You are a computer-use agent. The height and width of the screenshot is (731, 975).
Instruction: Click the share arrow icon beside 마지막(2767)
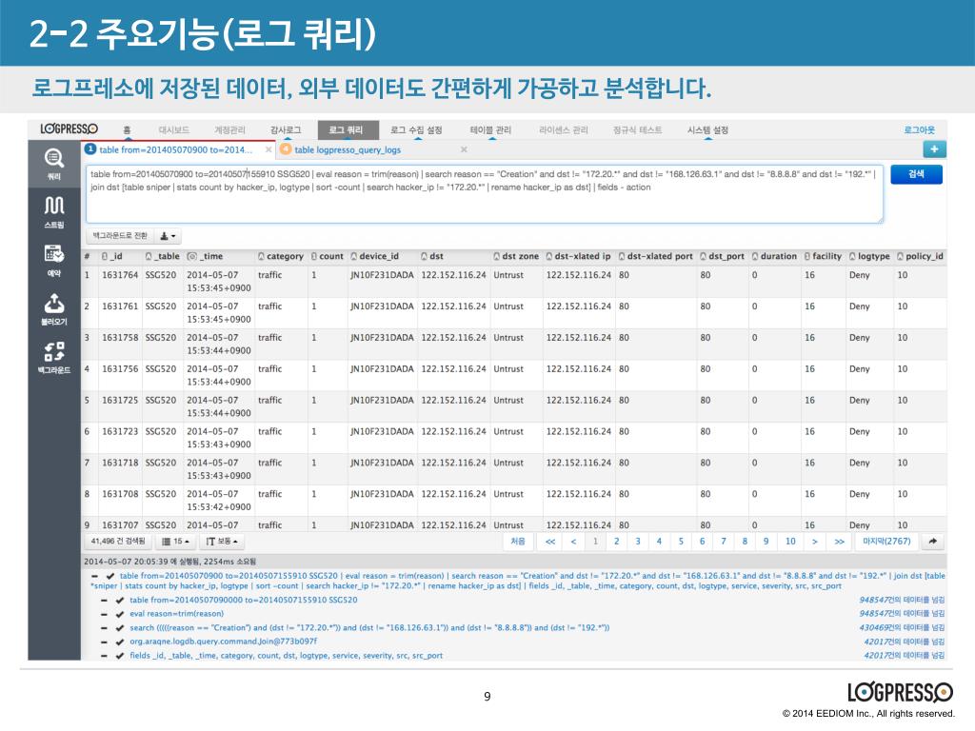tap(933, 542)
